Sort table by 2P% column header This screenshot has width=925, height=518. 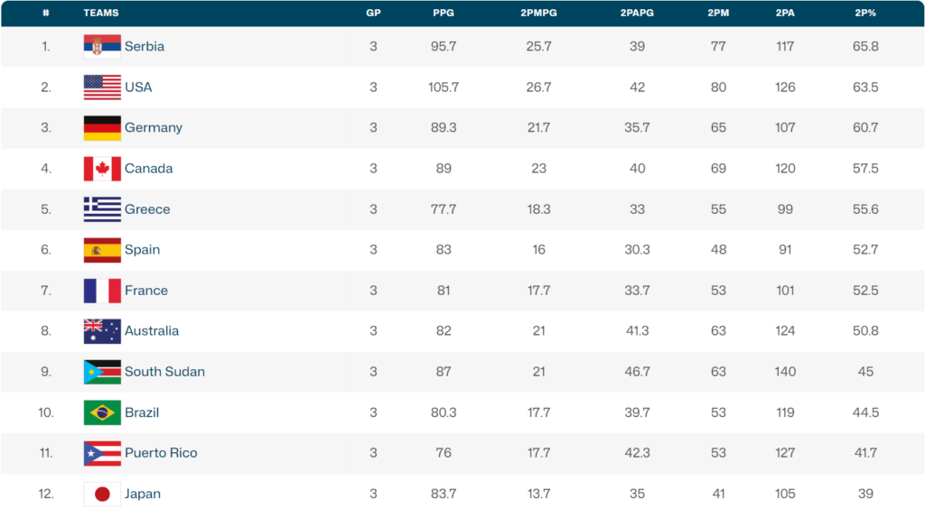(x=865, y=13)
